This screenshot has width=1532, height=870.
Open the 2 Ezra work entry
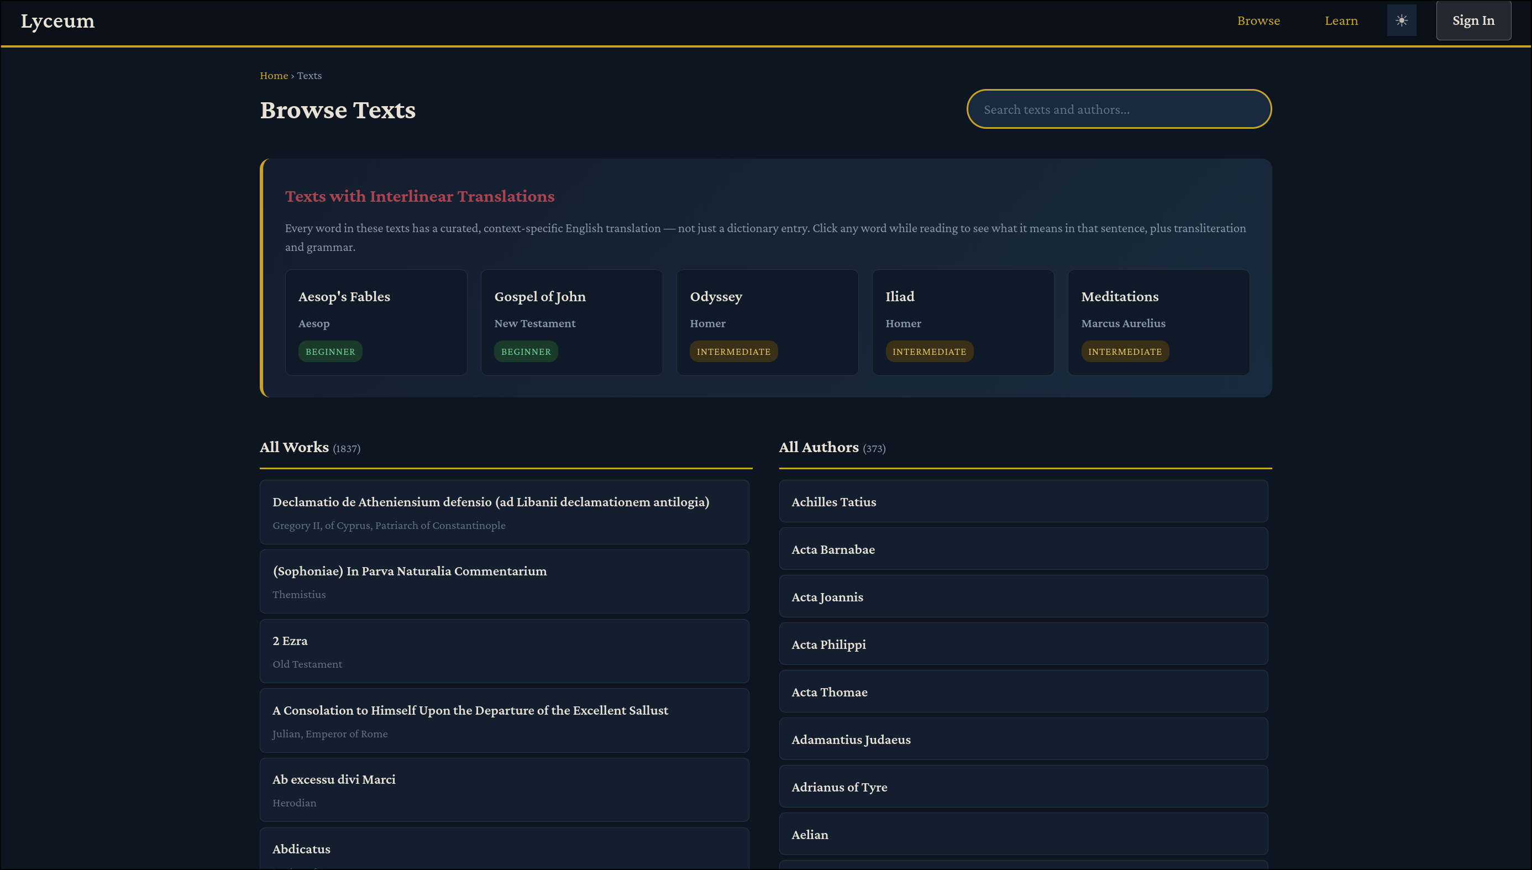504,651
